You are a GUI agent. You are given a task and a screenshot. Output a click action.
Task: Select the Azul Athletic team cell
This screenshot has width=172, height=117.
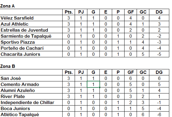pos(31,24)
